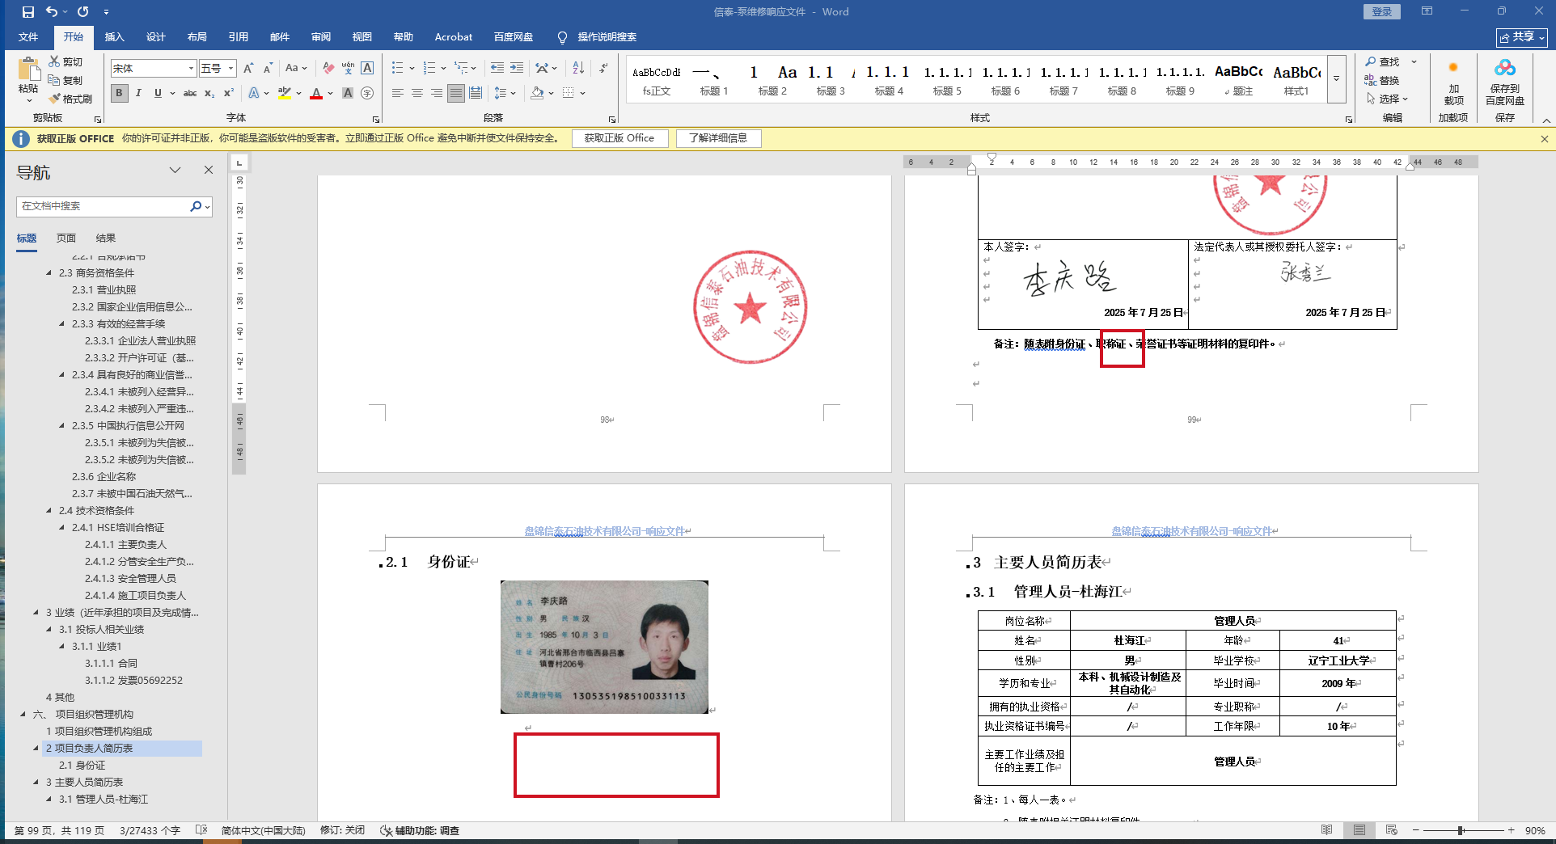Viewport: 1556px width, 844px height.
Task: Toggle left text alignment
Action: (x=398, y=94)
